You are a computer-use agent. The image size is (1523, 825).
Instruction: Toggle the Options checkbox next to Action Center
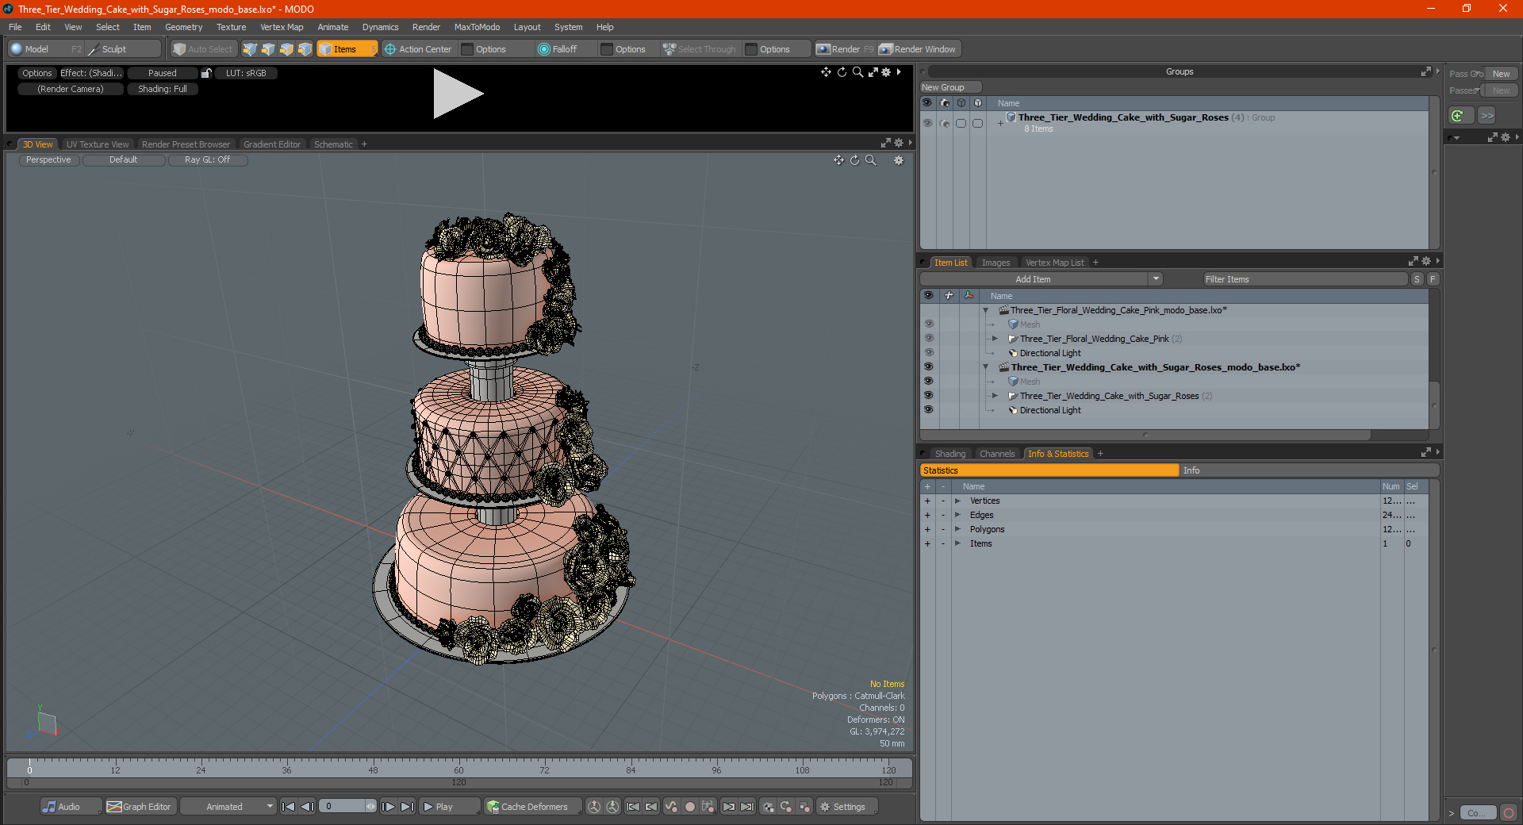pos(467,49)
